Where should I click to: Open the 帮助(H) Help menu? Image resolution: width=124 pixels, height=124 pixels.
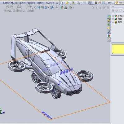pyautogui.click(x=40, y=3)
